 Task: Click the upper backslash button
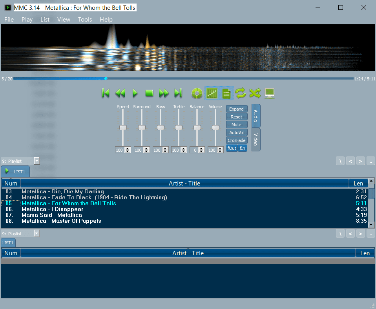pos(340,161)
